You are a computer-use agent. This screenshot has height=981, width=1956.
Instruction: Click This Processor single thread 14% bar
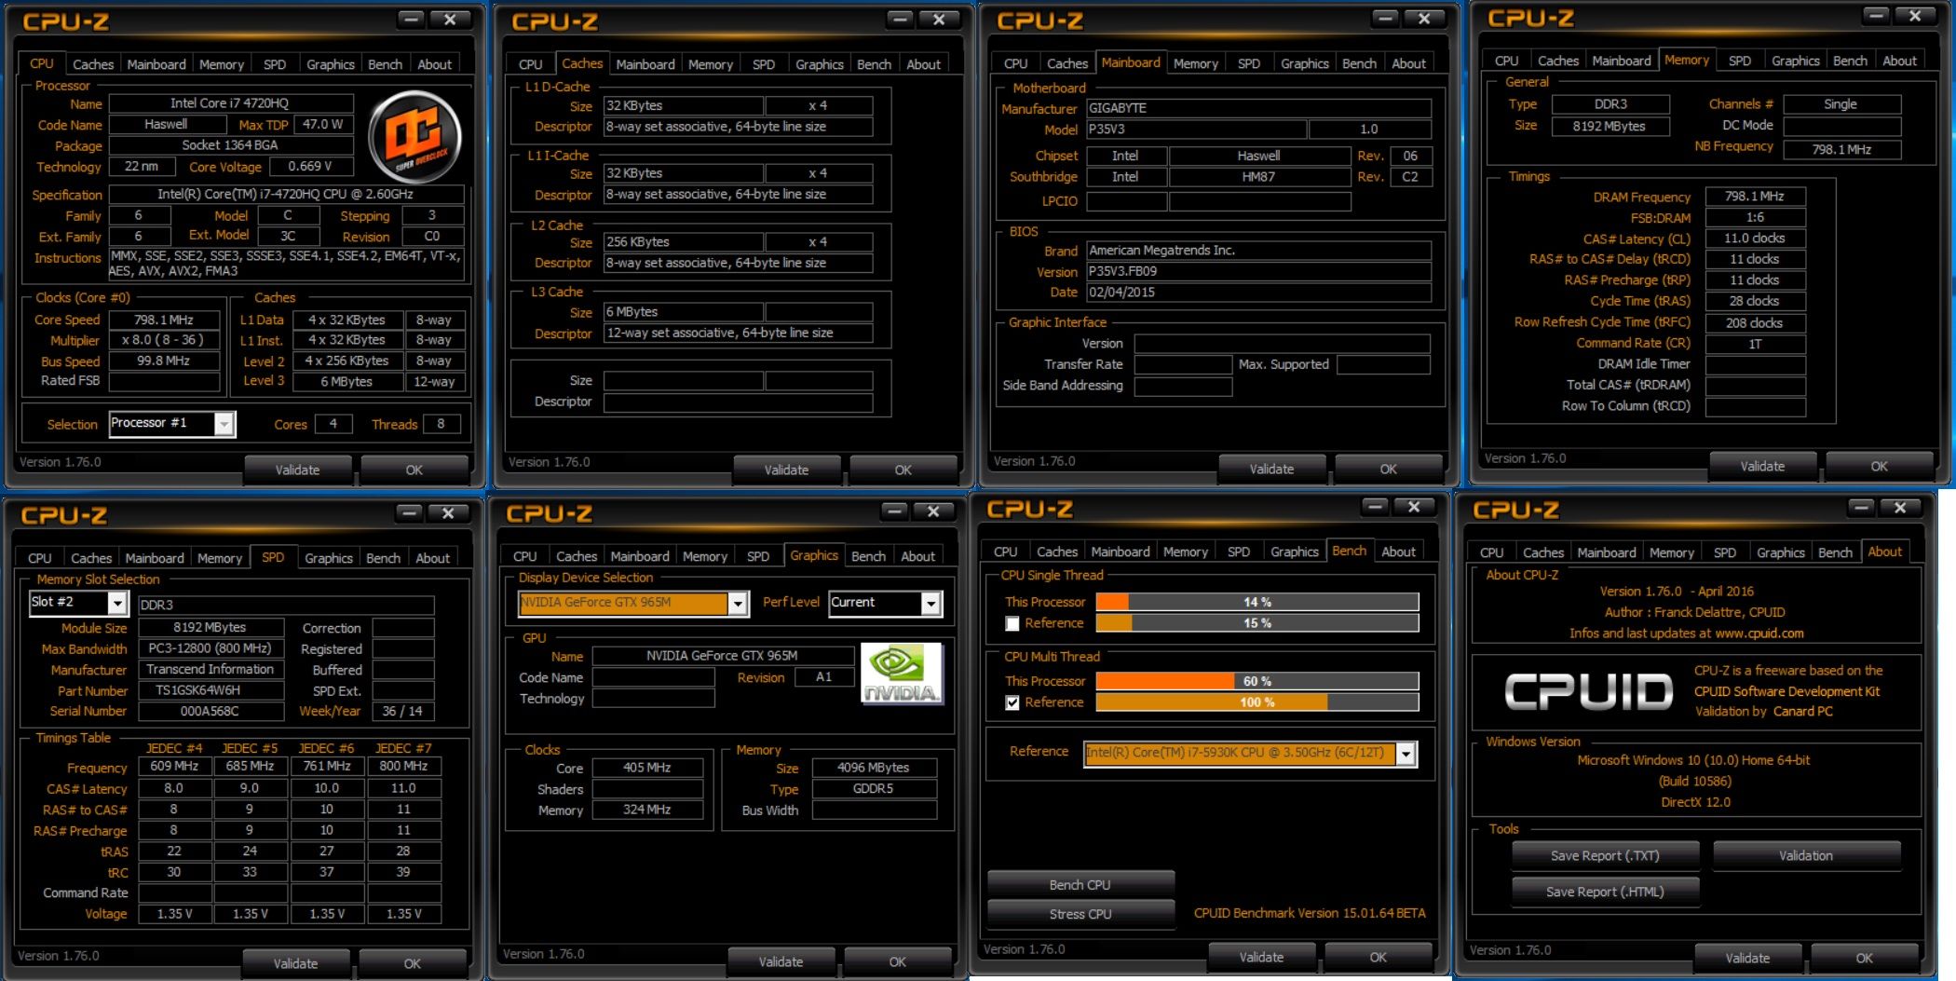coord(1257,602)
